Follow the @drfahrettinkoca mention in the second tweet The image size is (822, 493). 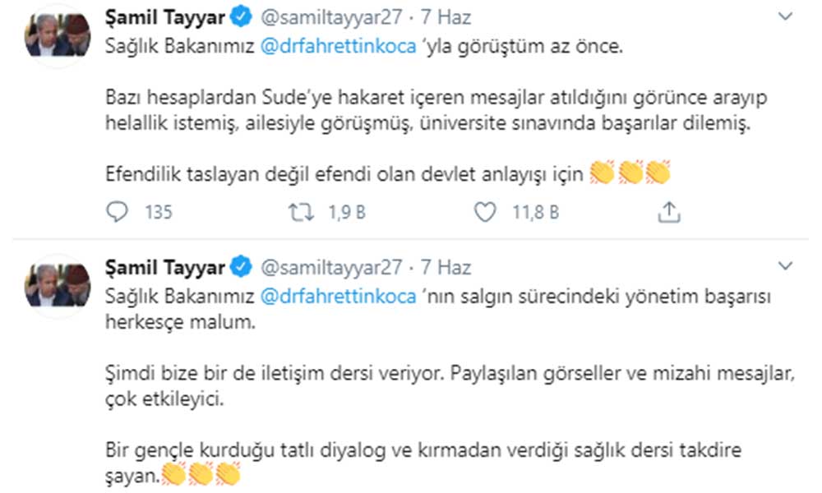pyautogui.click(x=339, y=296)
